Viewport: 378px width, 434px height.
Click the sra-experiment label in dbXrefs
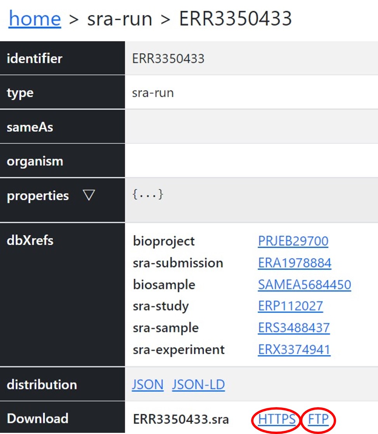[x=179, y=350]
